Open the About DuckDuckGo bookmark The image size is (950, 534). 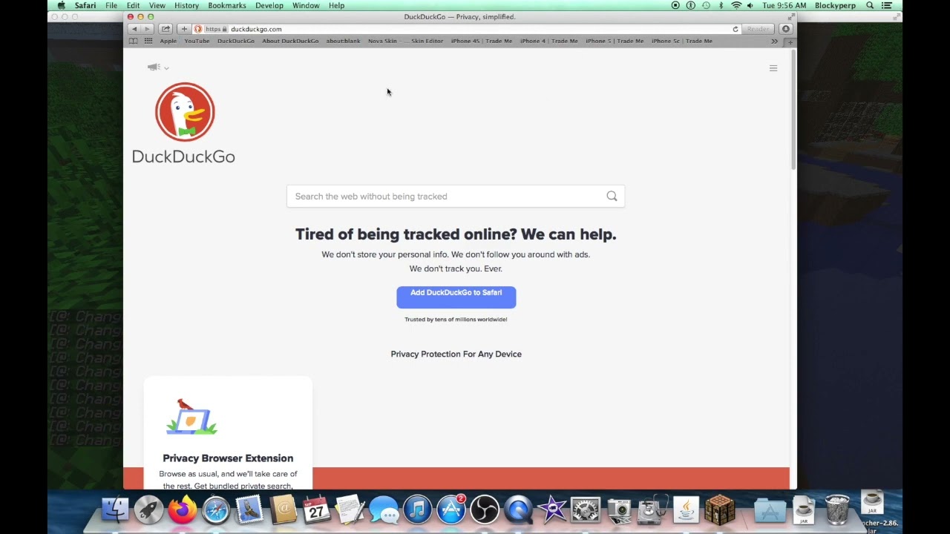tap(290, 41)
